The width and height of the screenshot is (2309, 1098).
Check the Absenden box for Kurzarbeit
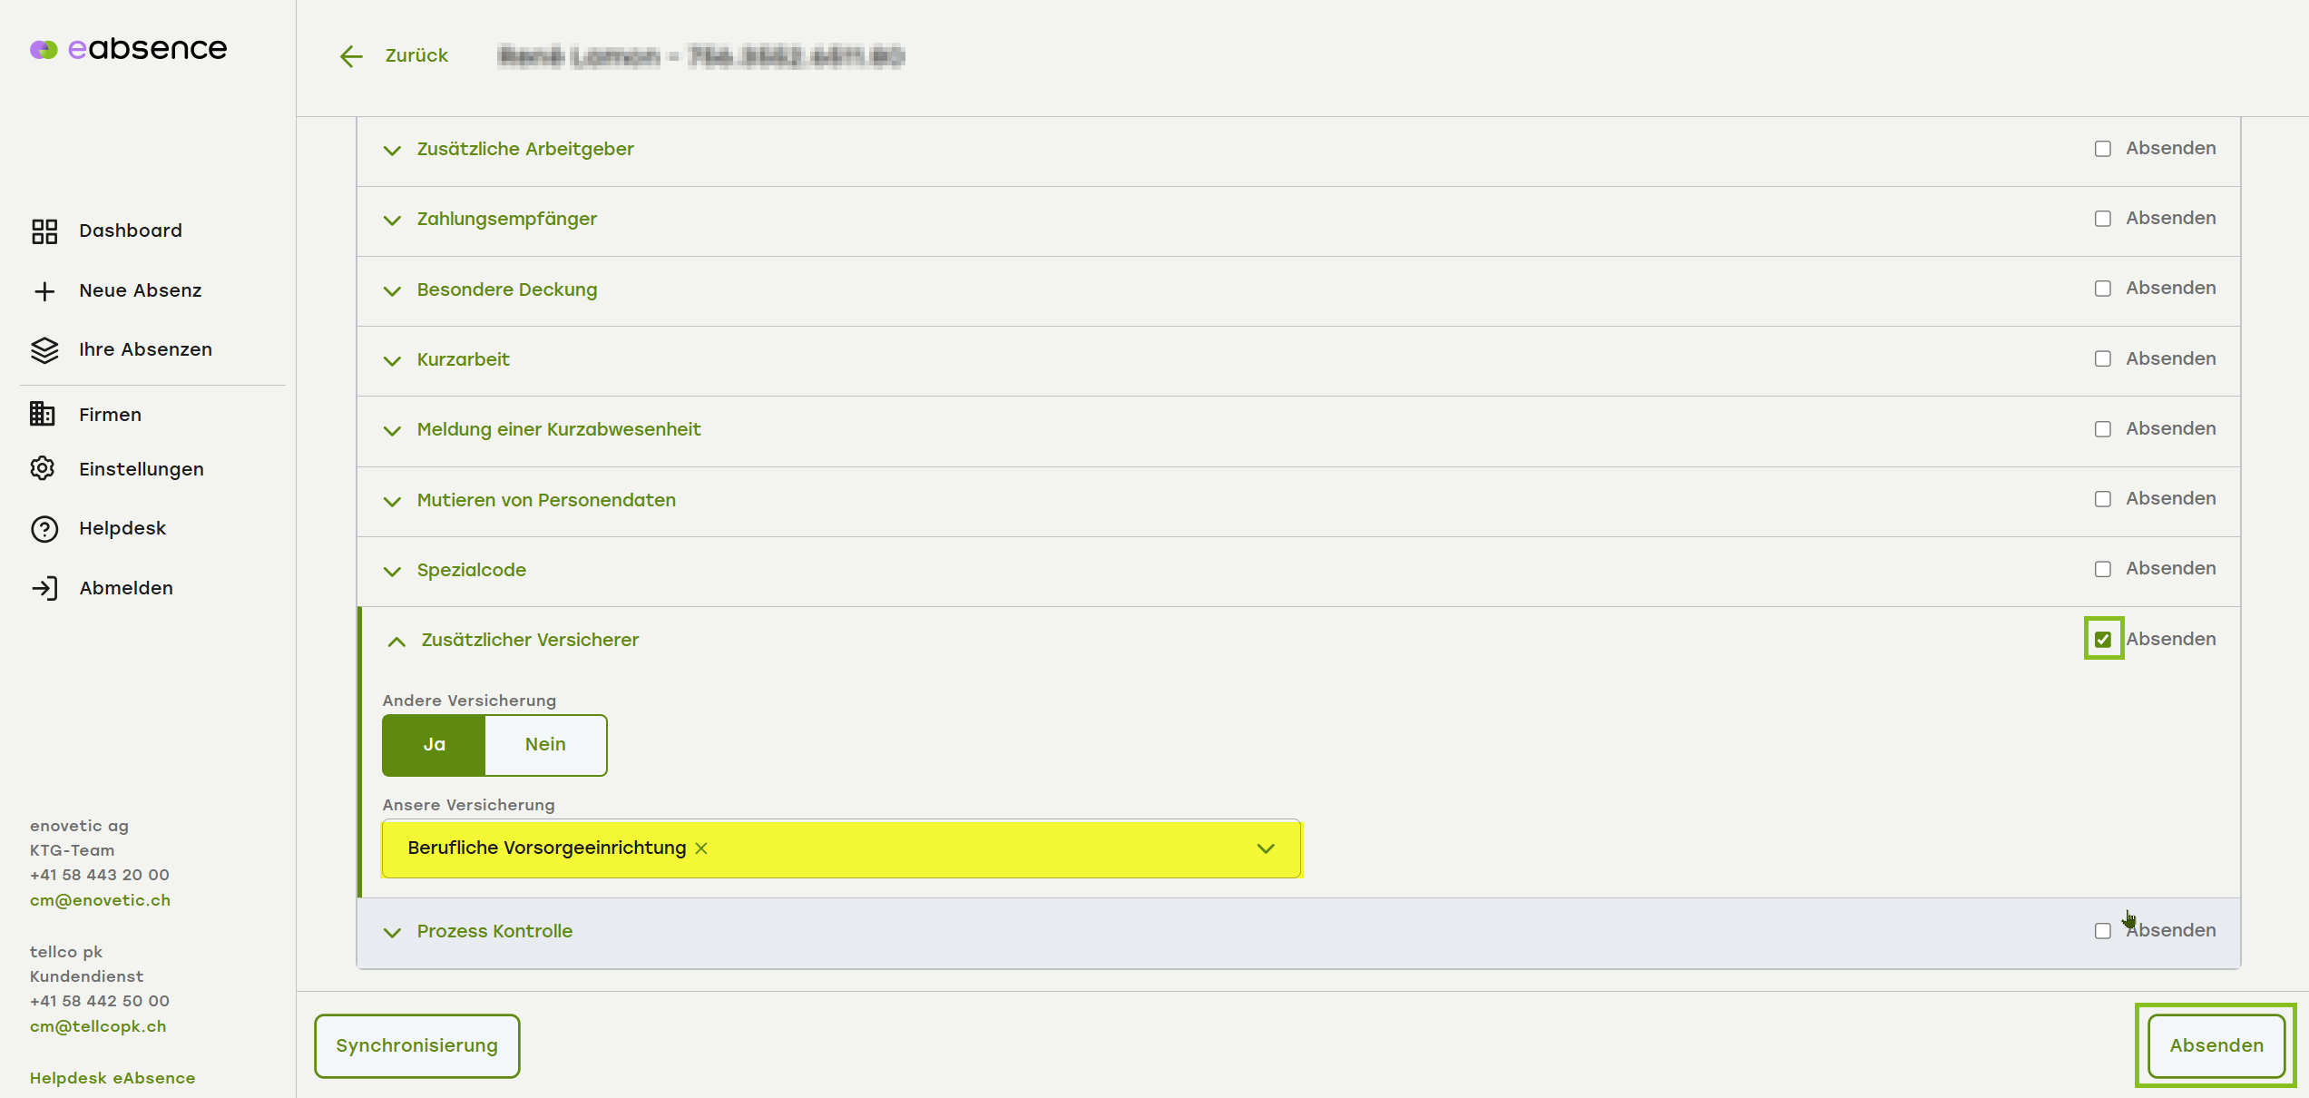(2103, 359)
